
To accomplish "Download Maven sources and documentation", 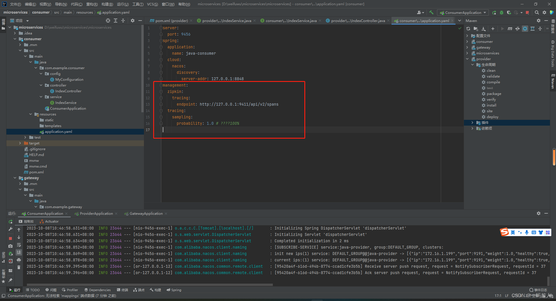I will pos(484,29).
